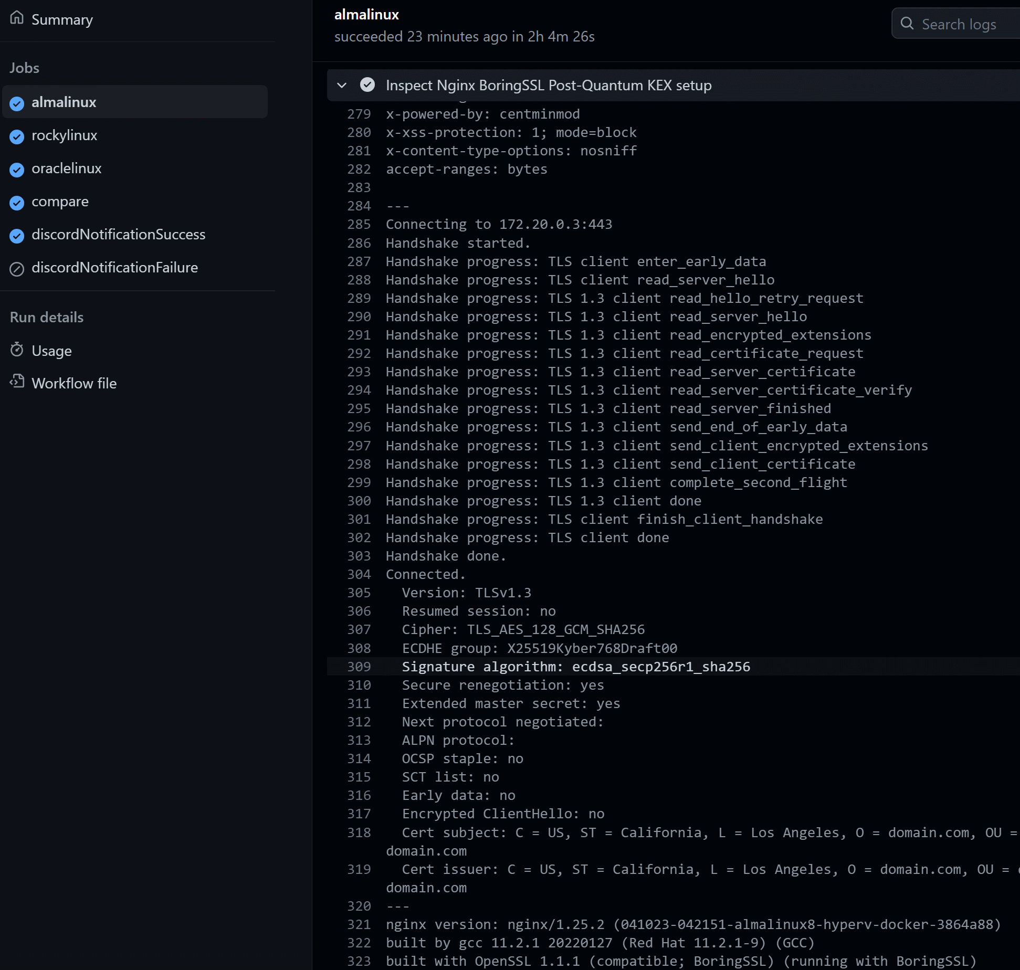
Task: Click the send_client_encrypted_extensions log line
Action: coord(657,446)
